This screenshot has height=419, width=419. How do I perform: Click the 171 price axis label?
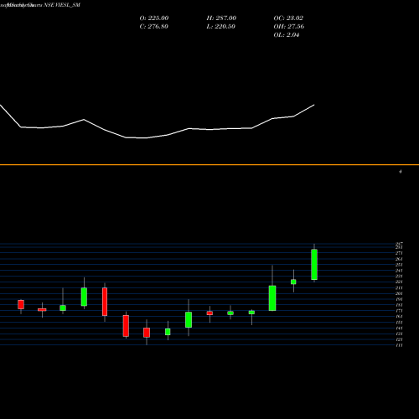point(399,311)
